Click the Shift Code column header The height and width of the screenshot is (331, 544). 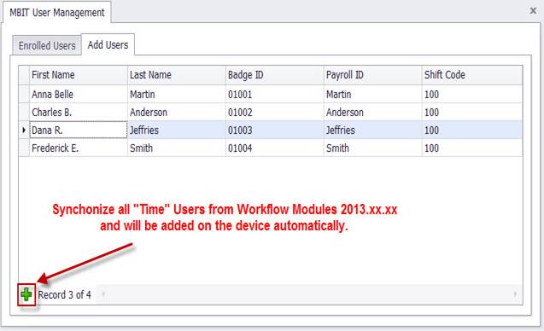click(x=472, y=75)
